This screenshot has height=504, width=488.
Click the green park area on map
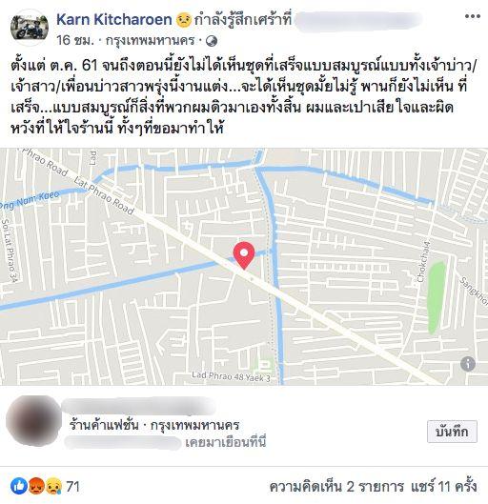click(x=437, y=297)
